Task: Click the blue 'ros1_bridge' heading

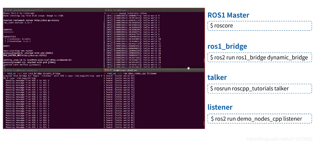Action: coord(227,47)
